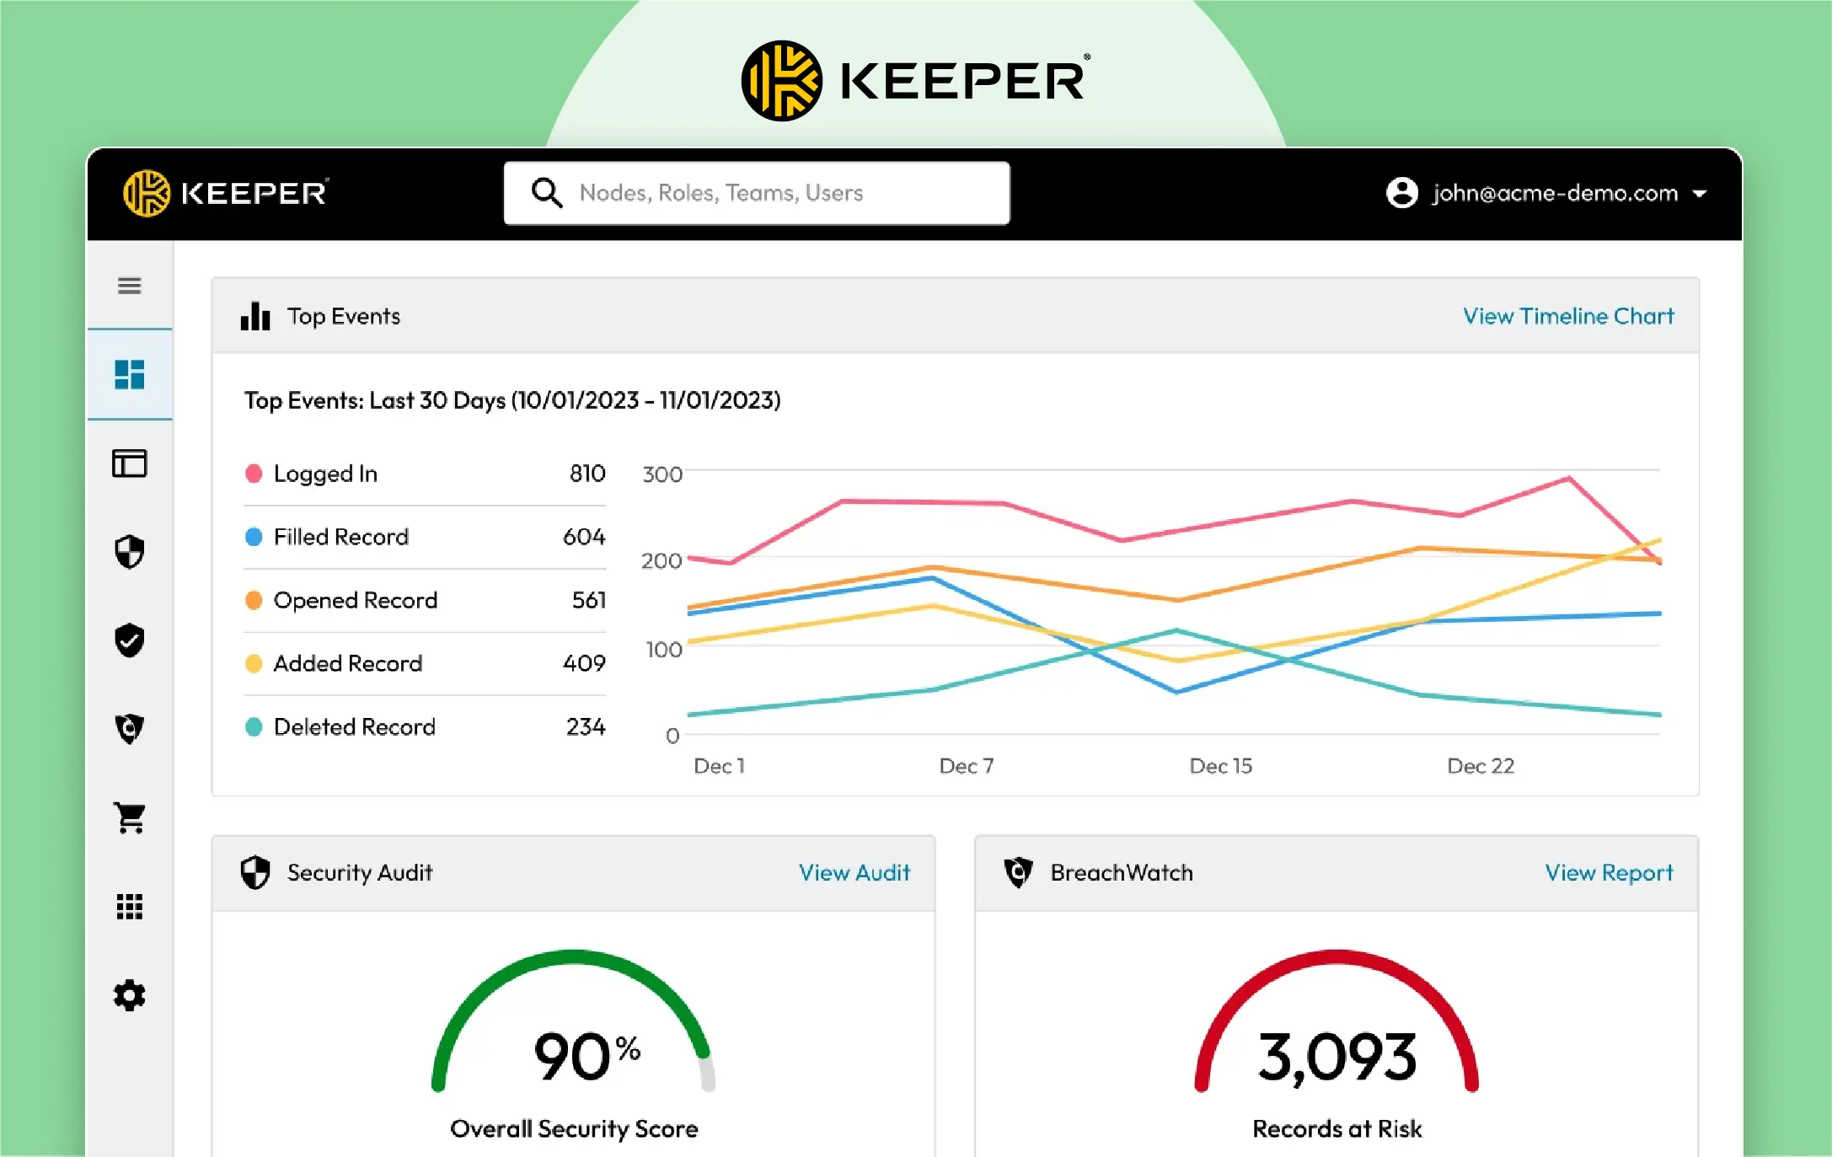The image size is (1832, 1157).
Task: Open the Security Audit shield in the sidebar
Action: [x=129, y=552]
